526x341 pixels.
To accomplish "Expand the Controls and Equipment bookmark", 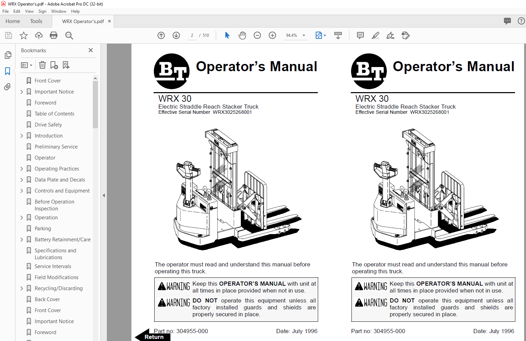I will click(22, 191).
